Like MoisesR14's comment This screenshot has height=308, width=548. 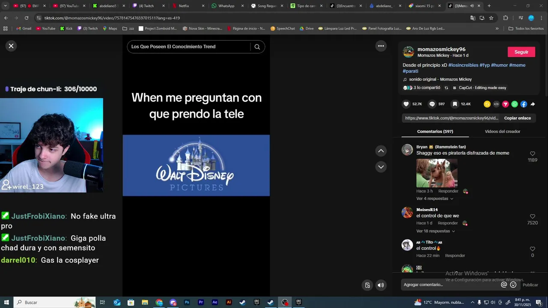coord(533,216)
